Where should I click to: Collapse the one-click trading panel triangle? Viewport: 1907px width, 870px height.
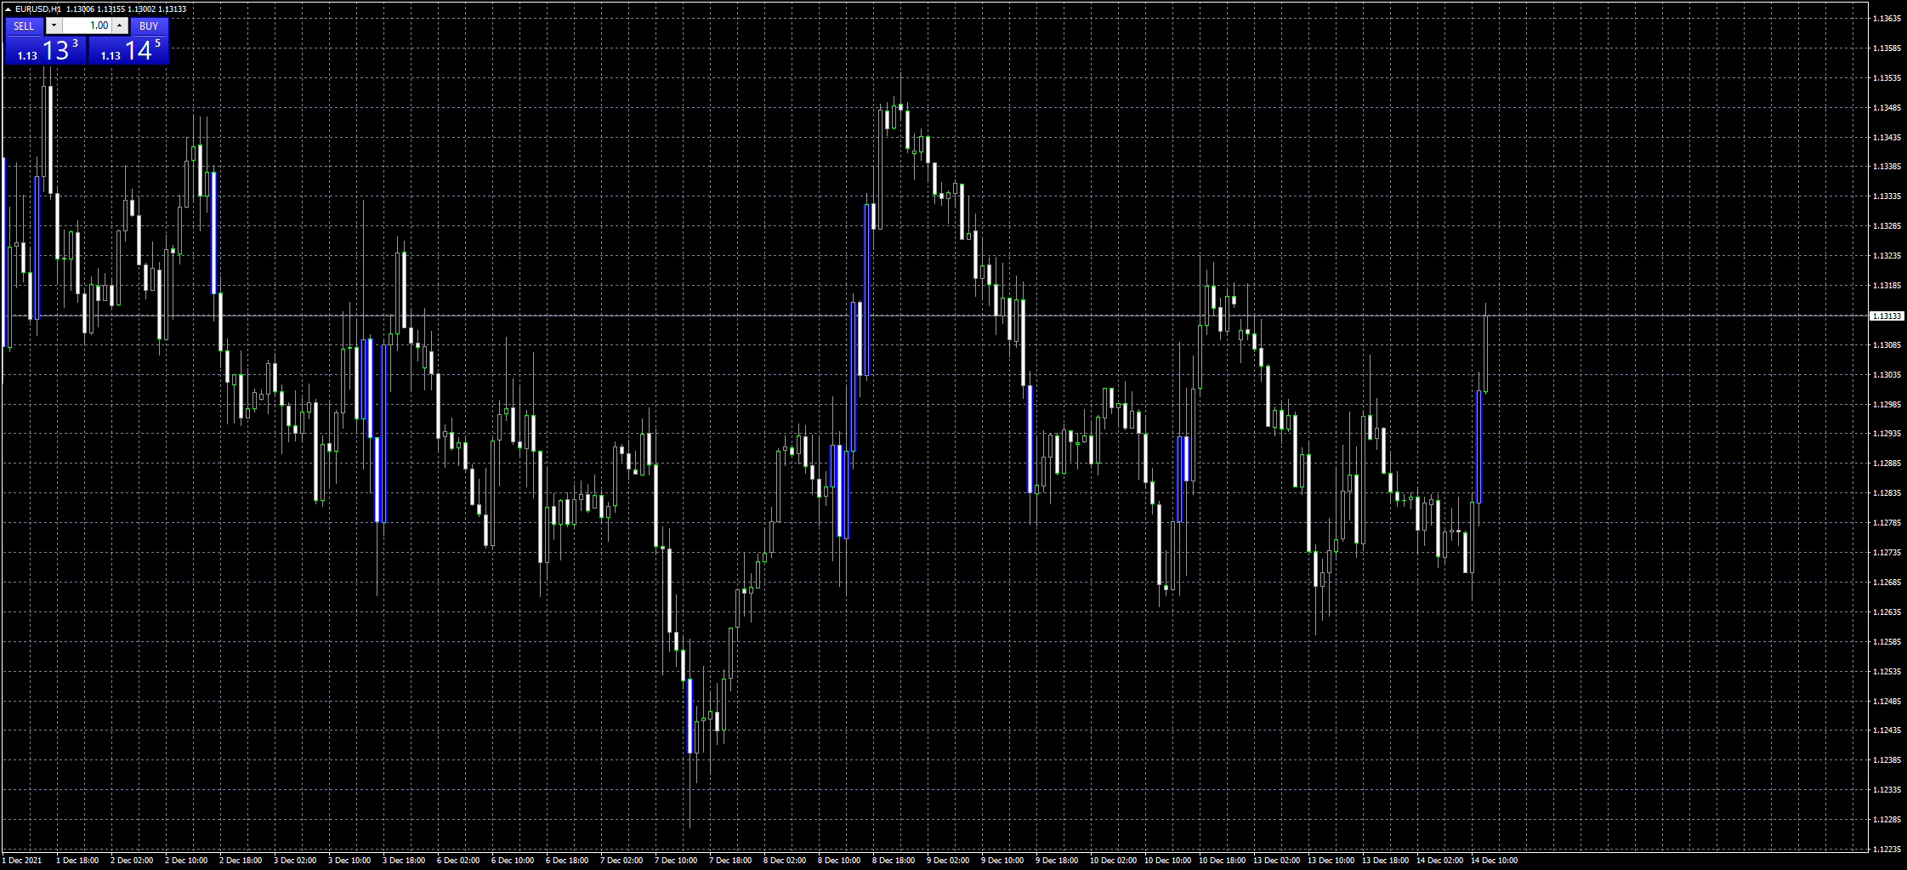click(x=8, y=9)
